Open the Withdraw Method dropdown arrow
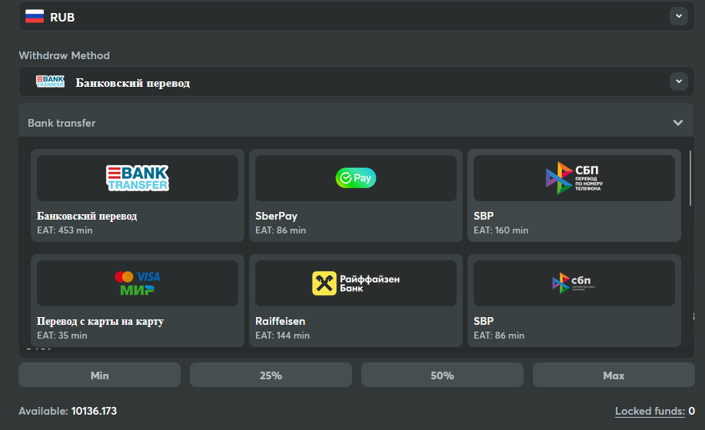The width and height of the screenshot is (705, 430). (x=678, y=81)
